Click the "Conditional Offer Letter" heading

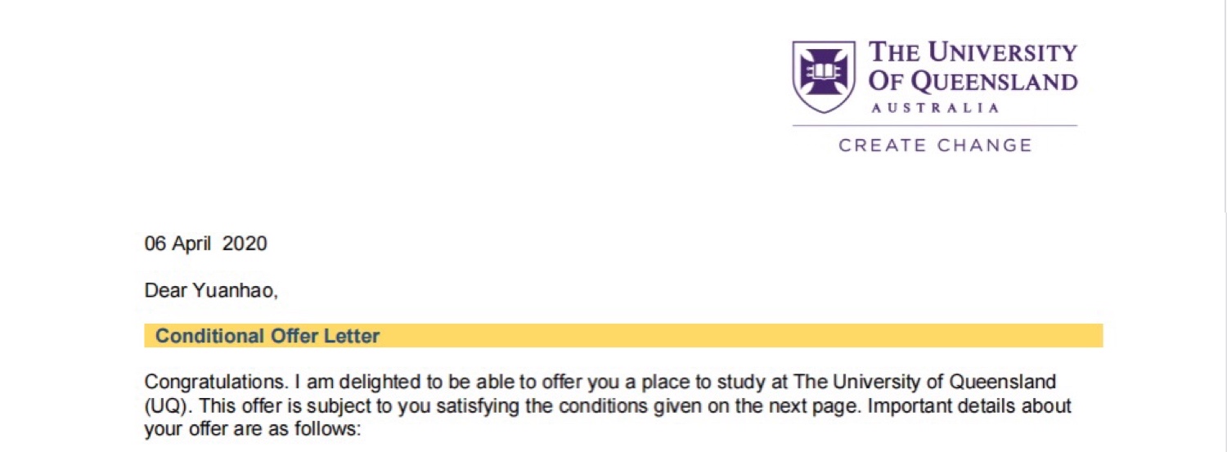[267, 336]
